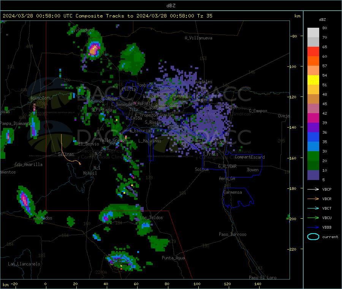Click the cyan VBCT arrow legend icon
This screenshot has width=342, height=289.
point(313,208)
